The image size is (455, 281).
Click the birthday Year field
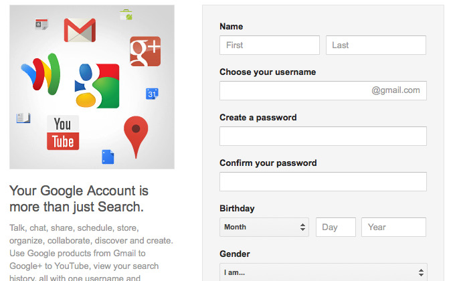click(393, 227)
